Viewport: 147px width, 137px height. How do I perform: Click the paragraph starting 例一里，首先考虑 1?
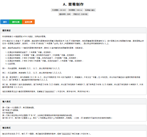pos(71,78)
